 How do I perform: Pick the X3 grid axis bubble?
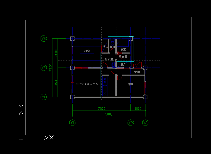tap(145, 123)
